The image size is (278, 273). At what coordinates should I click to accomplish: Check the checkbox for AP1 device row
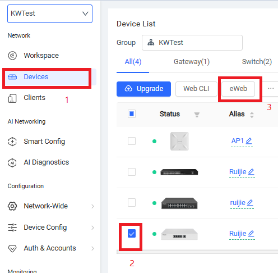132,141
